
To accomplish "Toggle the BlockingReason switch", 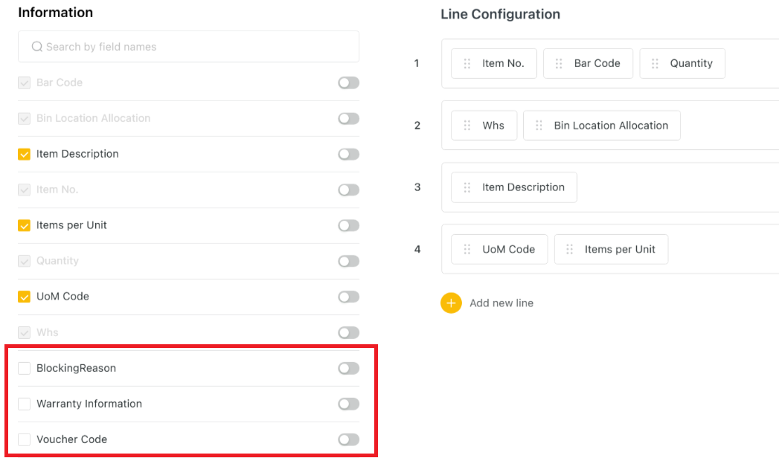I will pyautogui.click(x=348, y=368).
